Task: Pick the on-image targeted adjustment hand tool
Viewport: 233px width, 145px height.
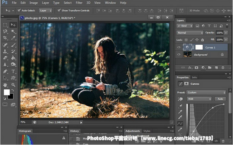Action: (x=180, y=99)
